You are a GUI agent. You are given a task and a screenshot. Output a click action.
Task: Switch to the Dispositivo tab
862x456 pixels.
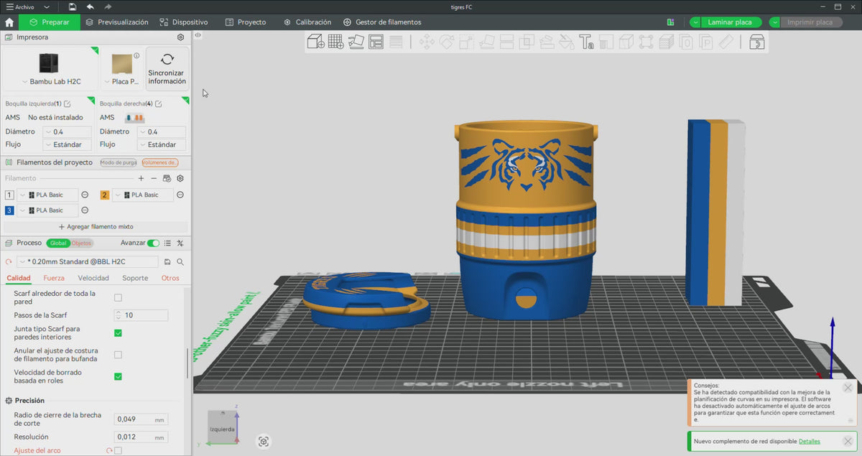[x=184, y=22]
